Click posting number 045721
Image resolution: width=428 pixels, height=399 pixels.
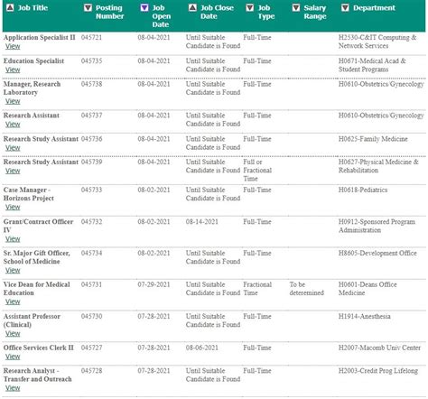click(92, 38)
